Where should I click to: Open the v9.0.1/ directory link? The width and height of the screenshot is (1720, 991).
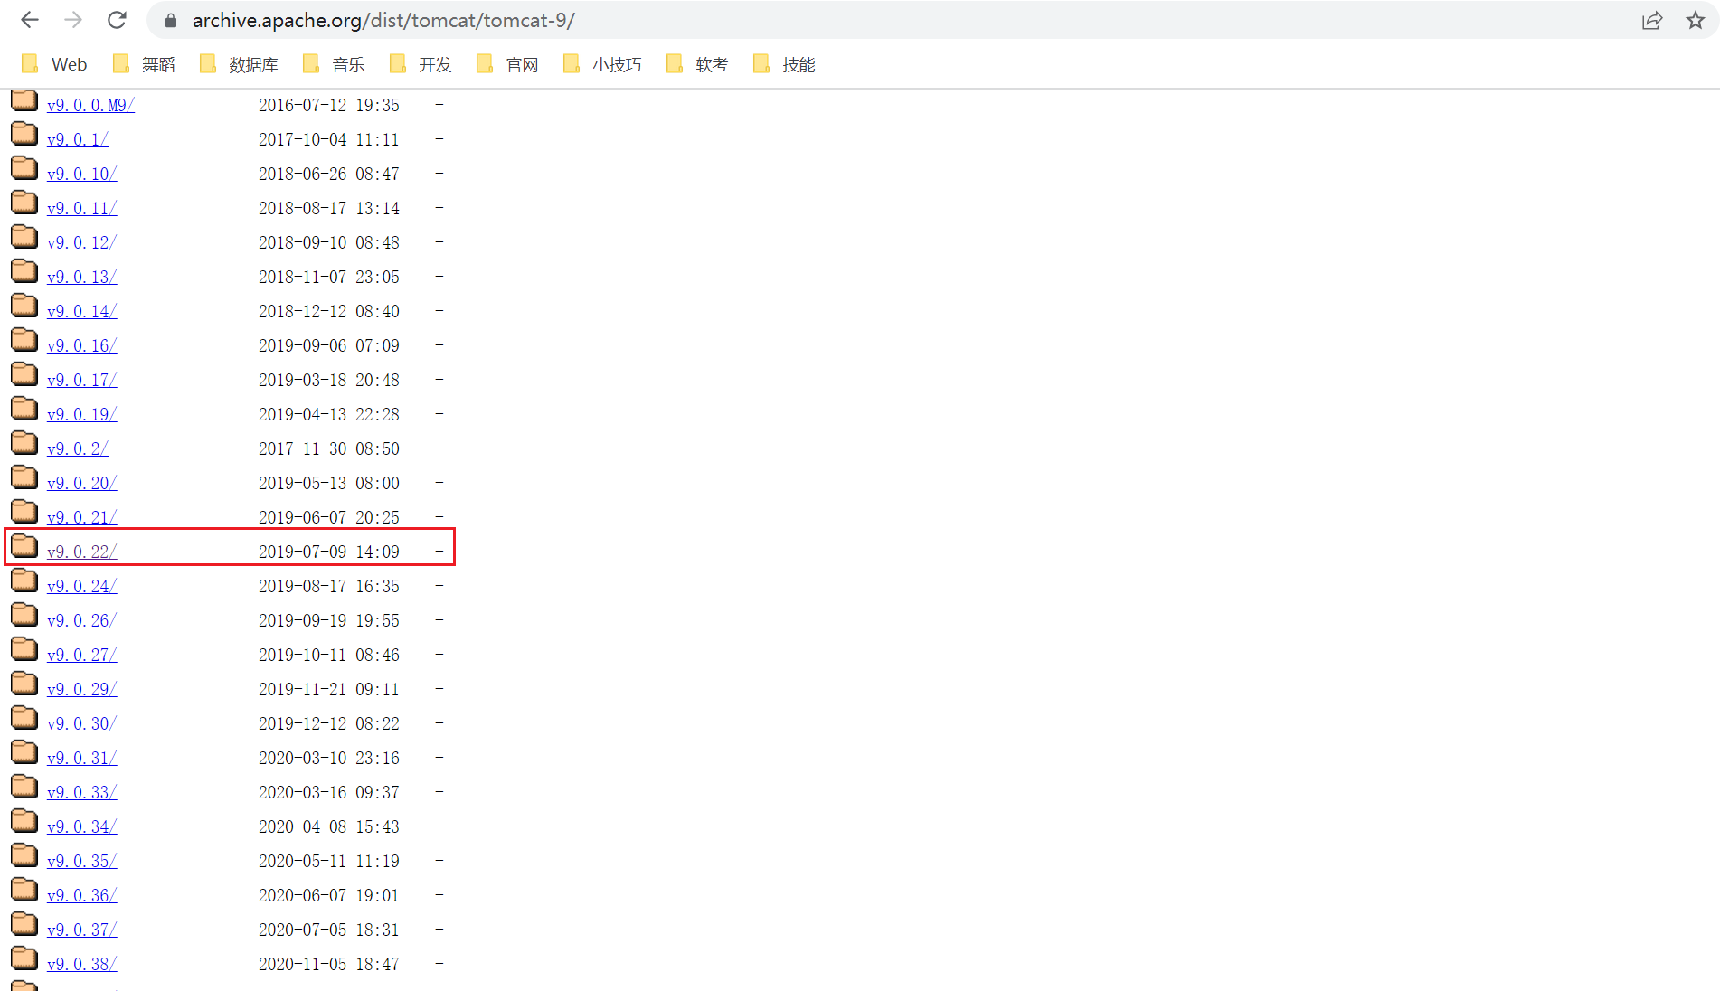pyautogui.click(x=78, y=139)
